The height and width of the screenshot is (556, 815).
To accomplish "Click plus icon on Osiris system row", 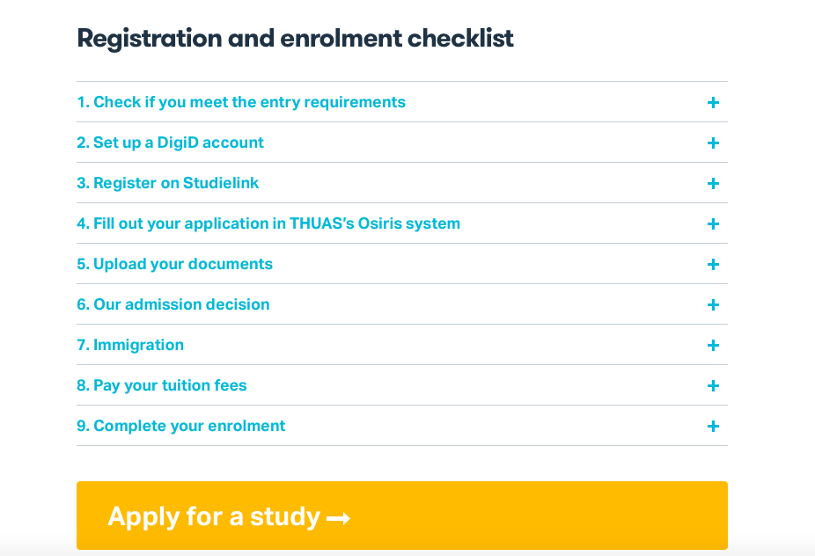I will [713, 224].
